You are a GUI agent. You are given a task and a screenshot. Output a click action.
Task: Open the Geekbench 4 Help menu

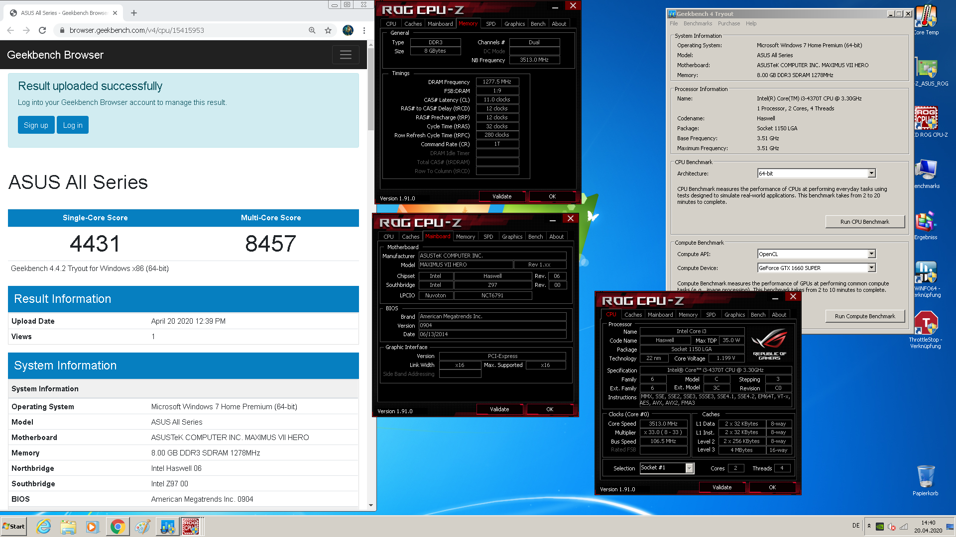(751, 23)
